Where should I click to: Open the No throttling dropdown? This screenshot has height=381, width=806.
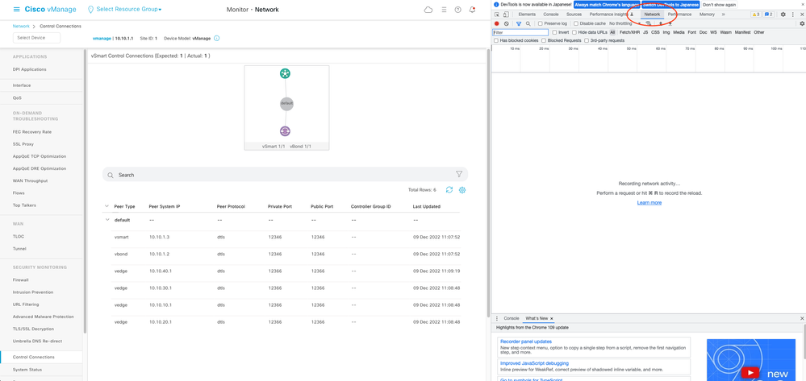pyautogui.click(x=624, y=23)
